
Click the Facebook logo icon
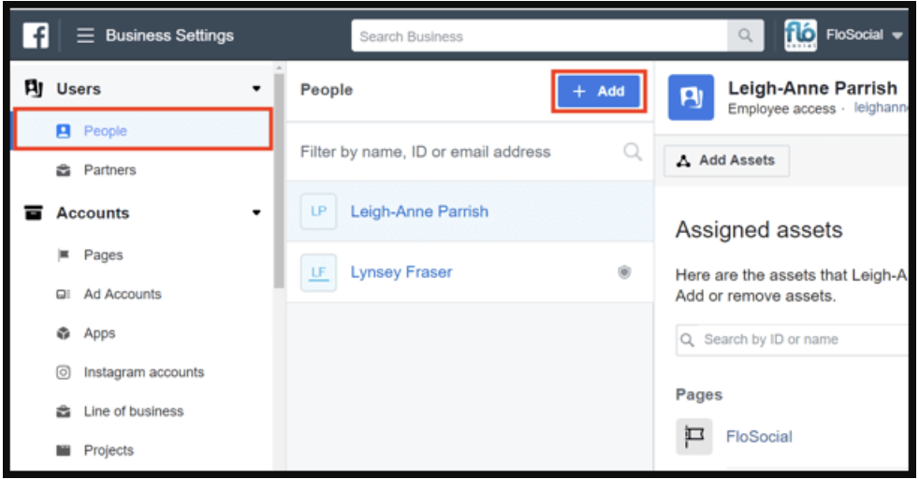[x=36, y=36]
